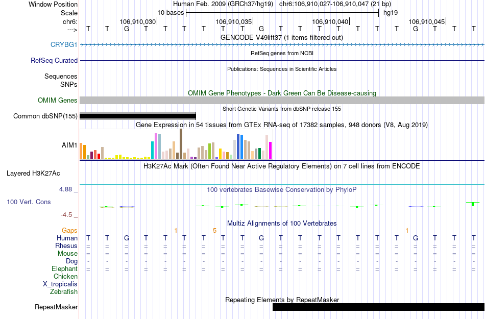Click the hg19 label beside scale bar
This screenshot has width=485, height=319.
coord(391,13)
